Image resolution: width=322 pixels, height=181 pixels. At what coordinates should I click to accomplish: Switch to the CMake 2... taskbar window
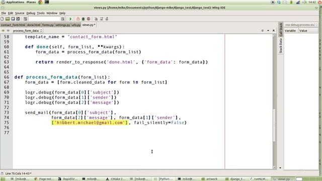tap(116, 179)
